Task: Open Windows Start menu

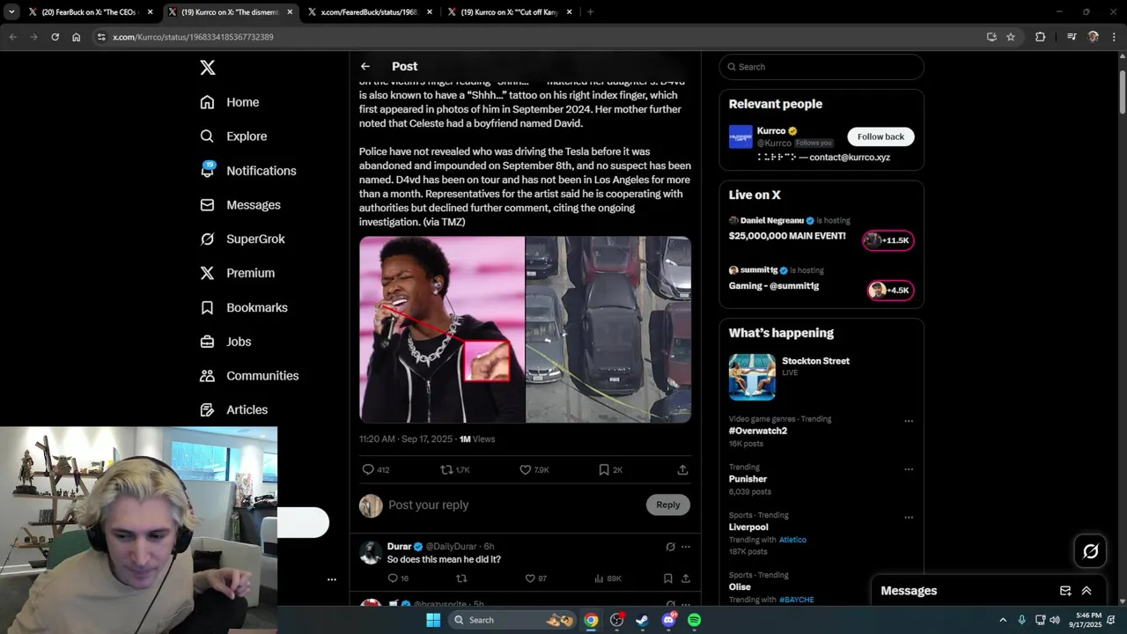Action: (x=432, y=620)
